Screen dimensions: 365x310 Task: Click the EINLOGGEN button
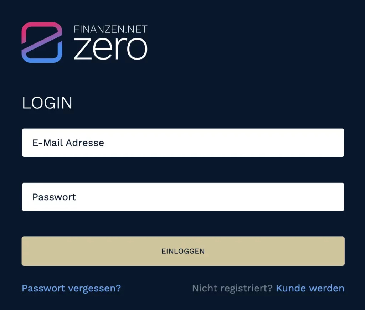click(x=183, y=251)
